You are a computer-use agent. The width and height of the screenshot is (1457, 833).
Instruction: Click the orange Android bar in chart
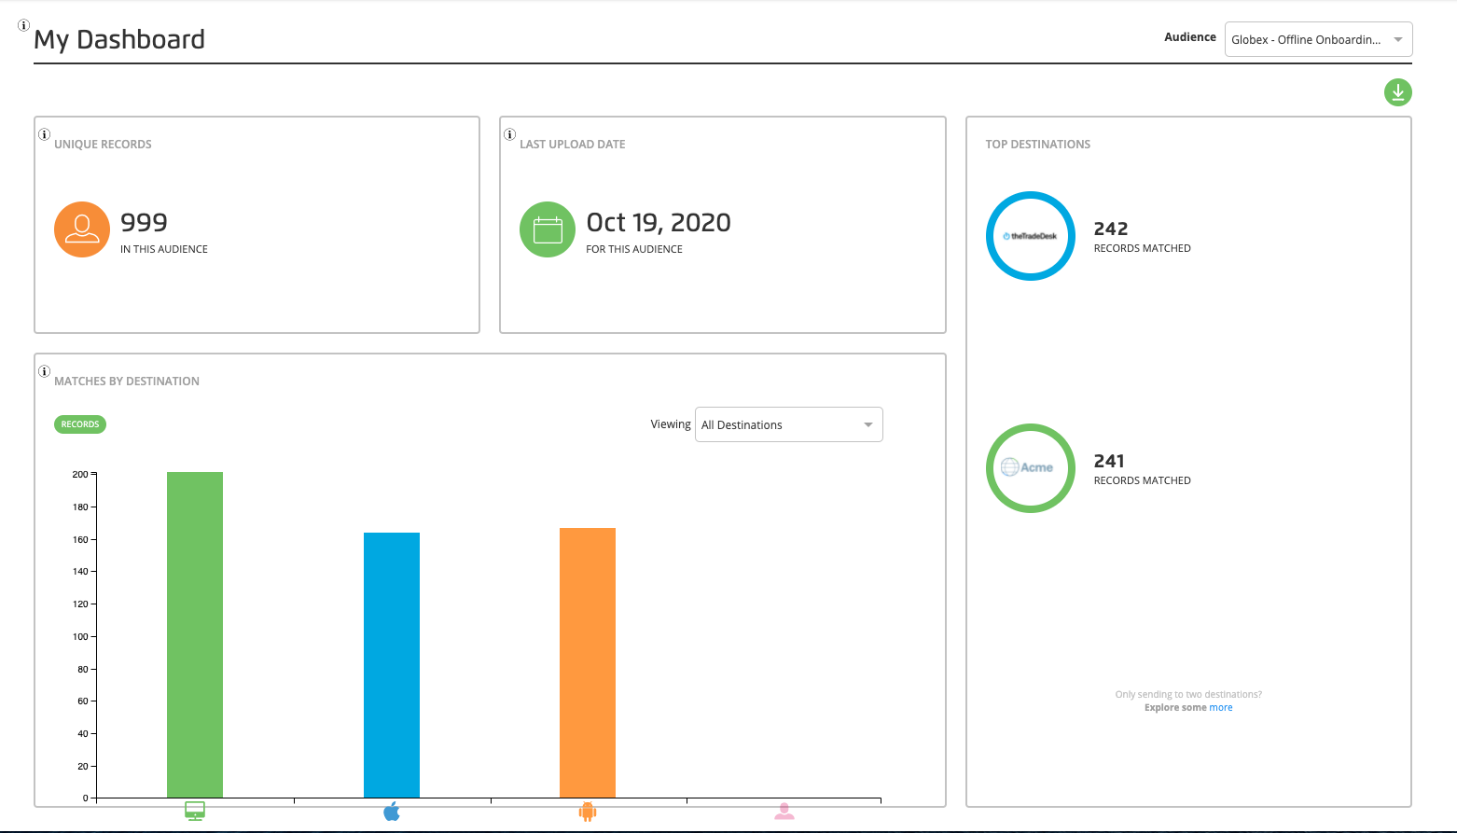coord(588,662)
